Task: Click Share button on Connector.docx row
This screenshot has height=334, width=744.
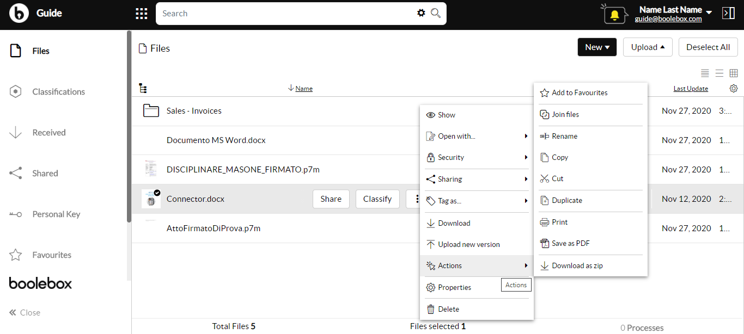Action: pos(331,199)
